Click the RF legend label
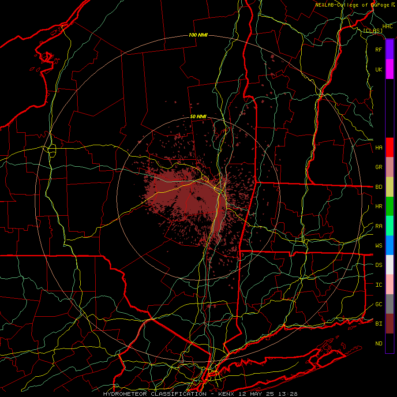The height and width of the screenshot is (397, 397). [x=378, y=49]
